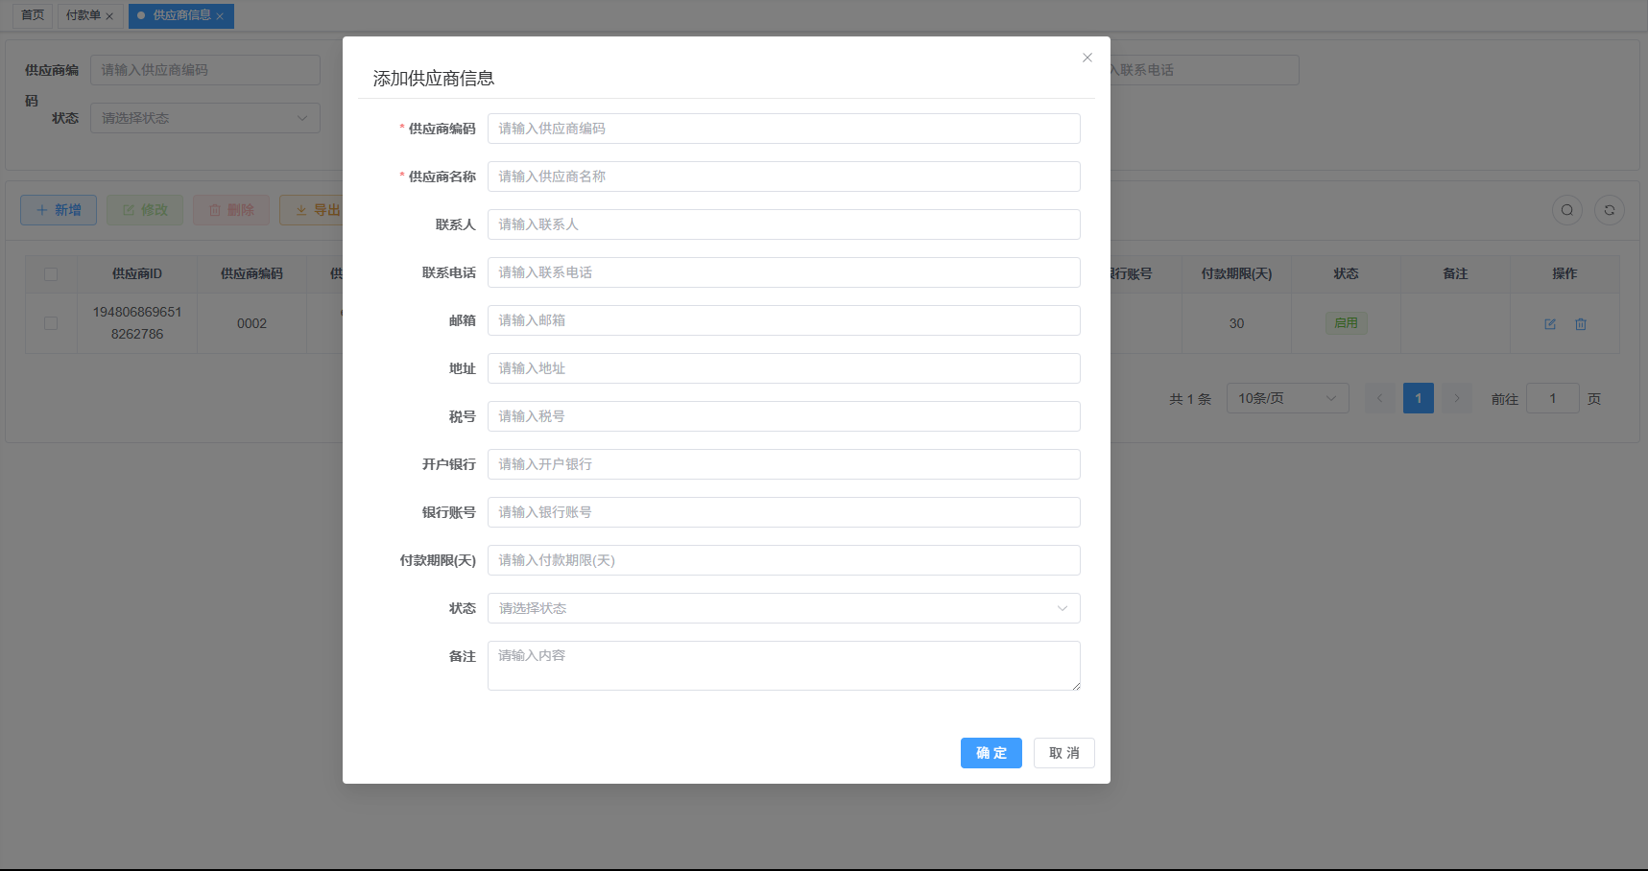
Task: Select the 新增 plus toolbar button
Action: point(58,209)
